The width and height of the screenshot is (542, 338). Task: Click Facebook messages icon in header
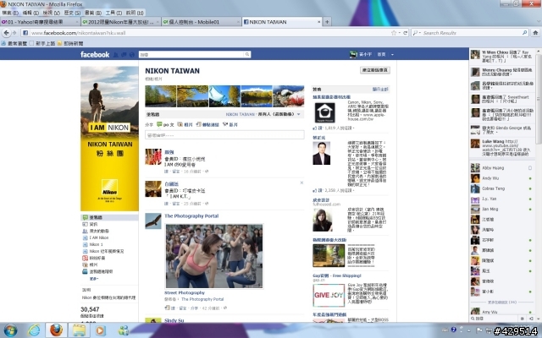click(124, 54)
